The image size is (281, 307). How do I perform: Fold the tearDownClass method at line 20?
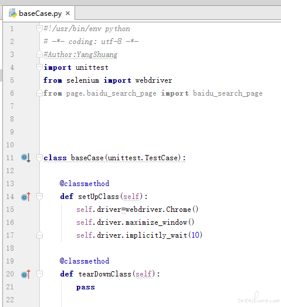39,274
